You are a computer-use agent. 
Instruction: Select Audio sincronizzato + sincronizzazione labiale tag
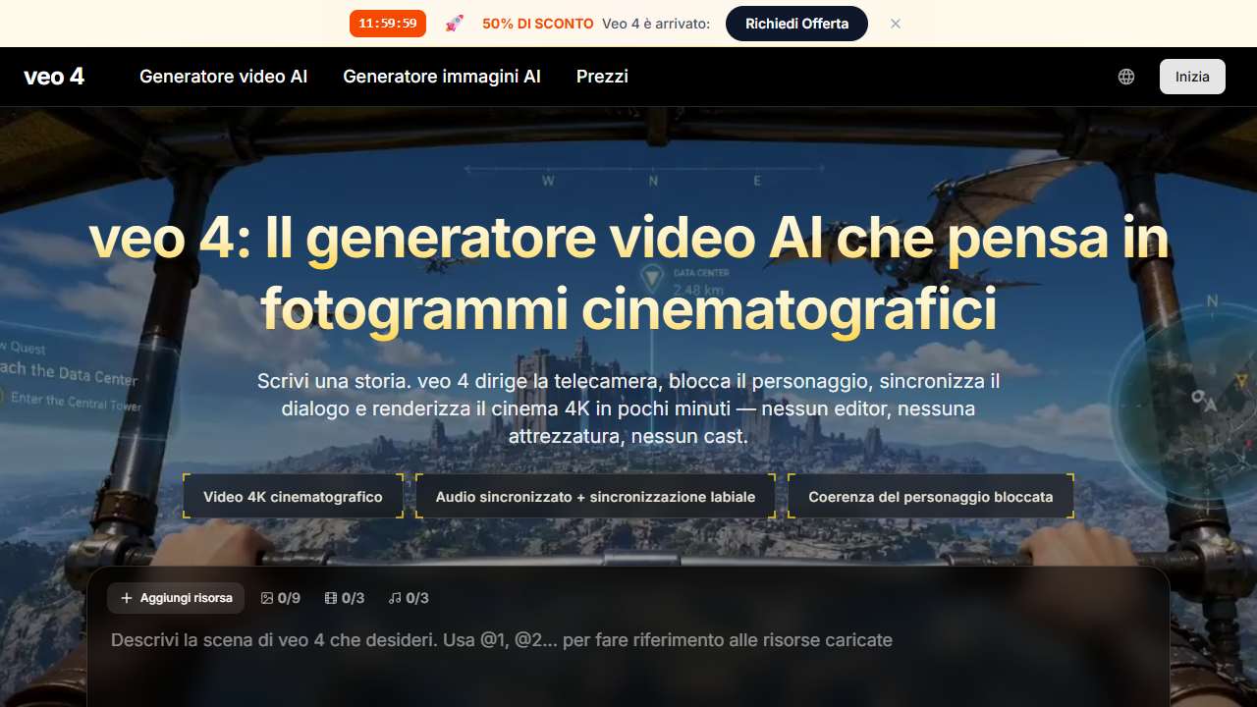(595, 497)
